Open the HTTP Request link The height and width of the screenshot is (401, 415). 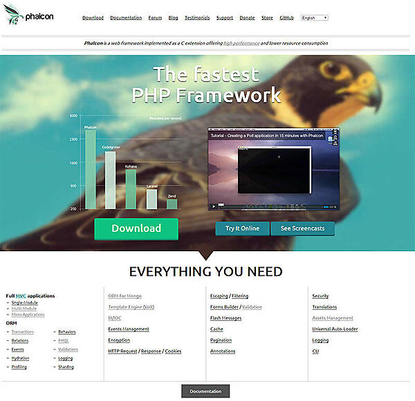tap(122, 351)
